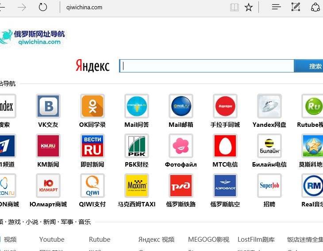Click the 俄罗斯铁路 text label
The width and height of the screenshot is (323, 251).
(181, 204)
